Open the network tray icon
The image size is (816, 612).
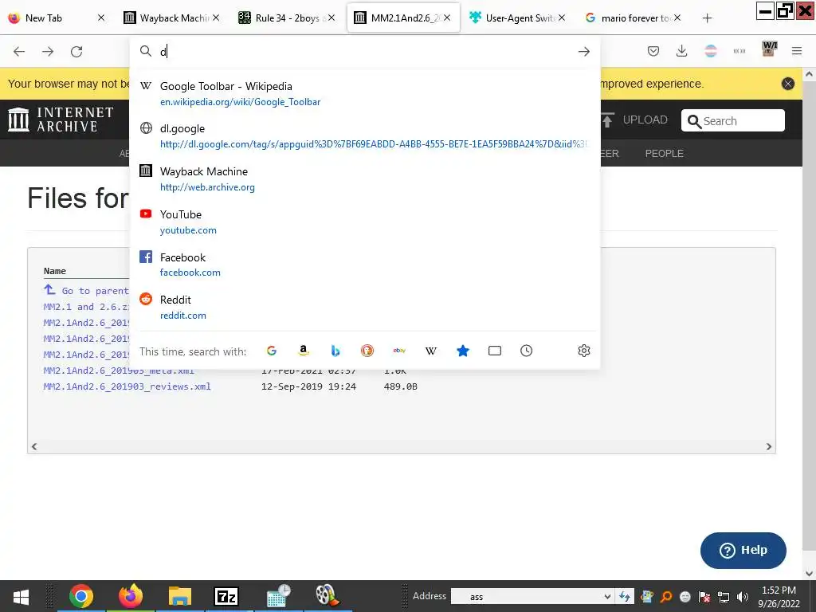pos(724,596)
